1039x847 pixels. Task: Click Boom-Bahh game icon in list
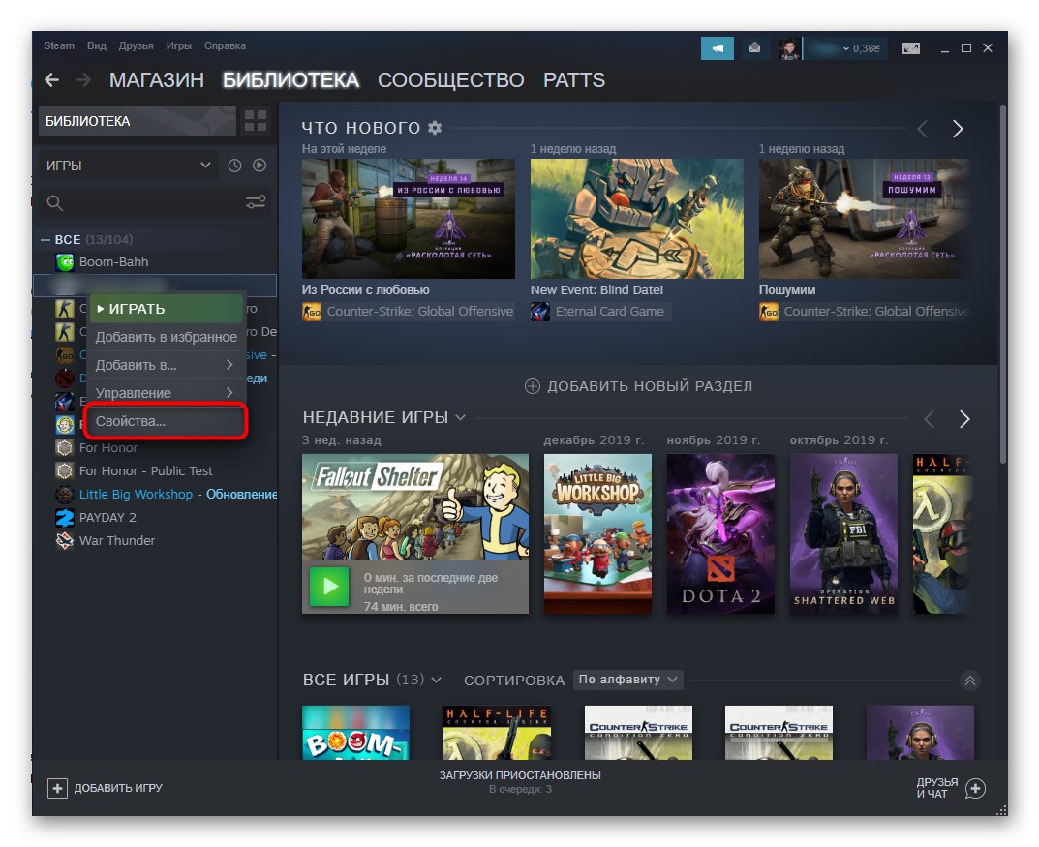click(64, 262)
